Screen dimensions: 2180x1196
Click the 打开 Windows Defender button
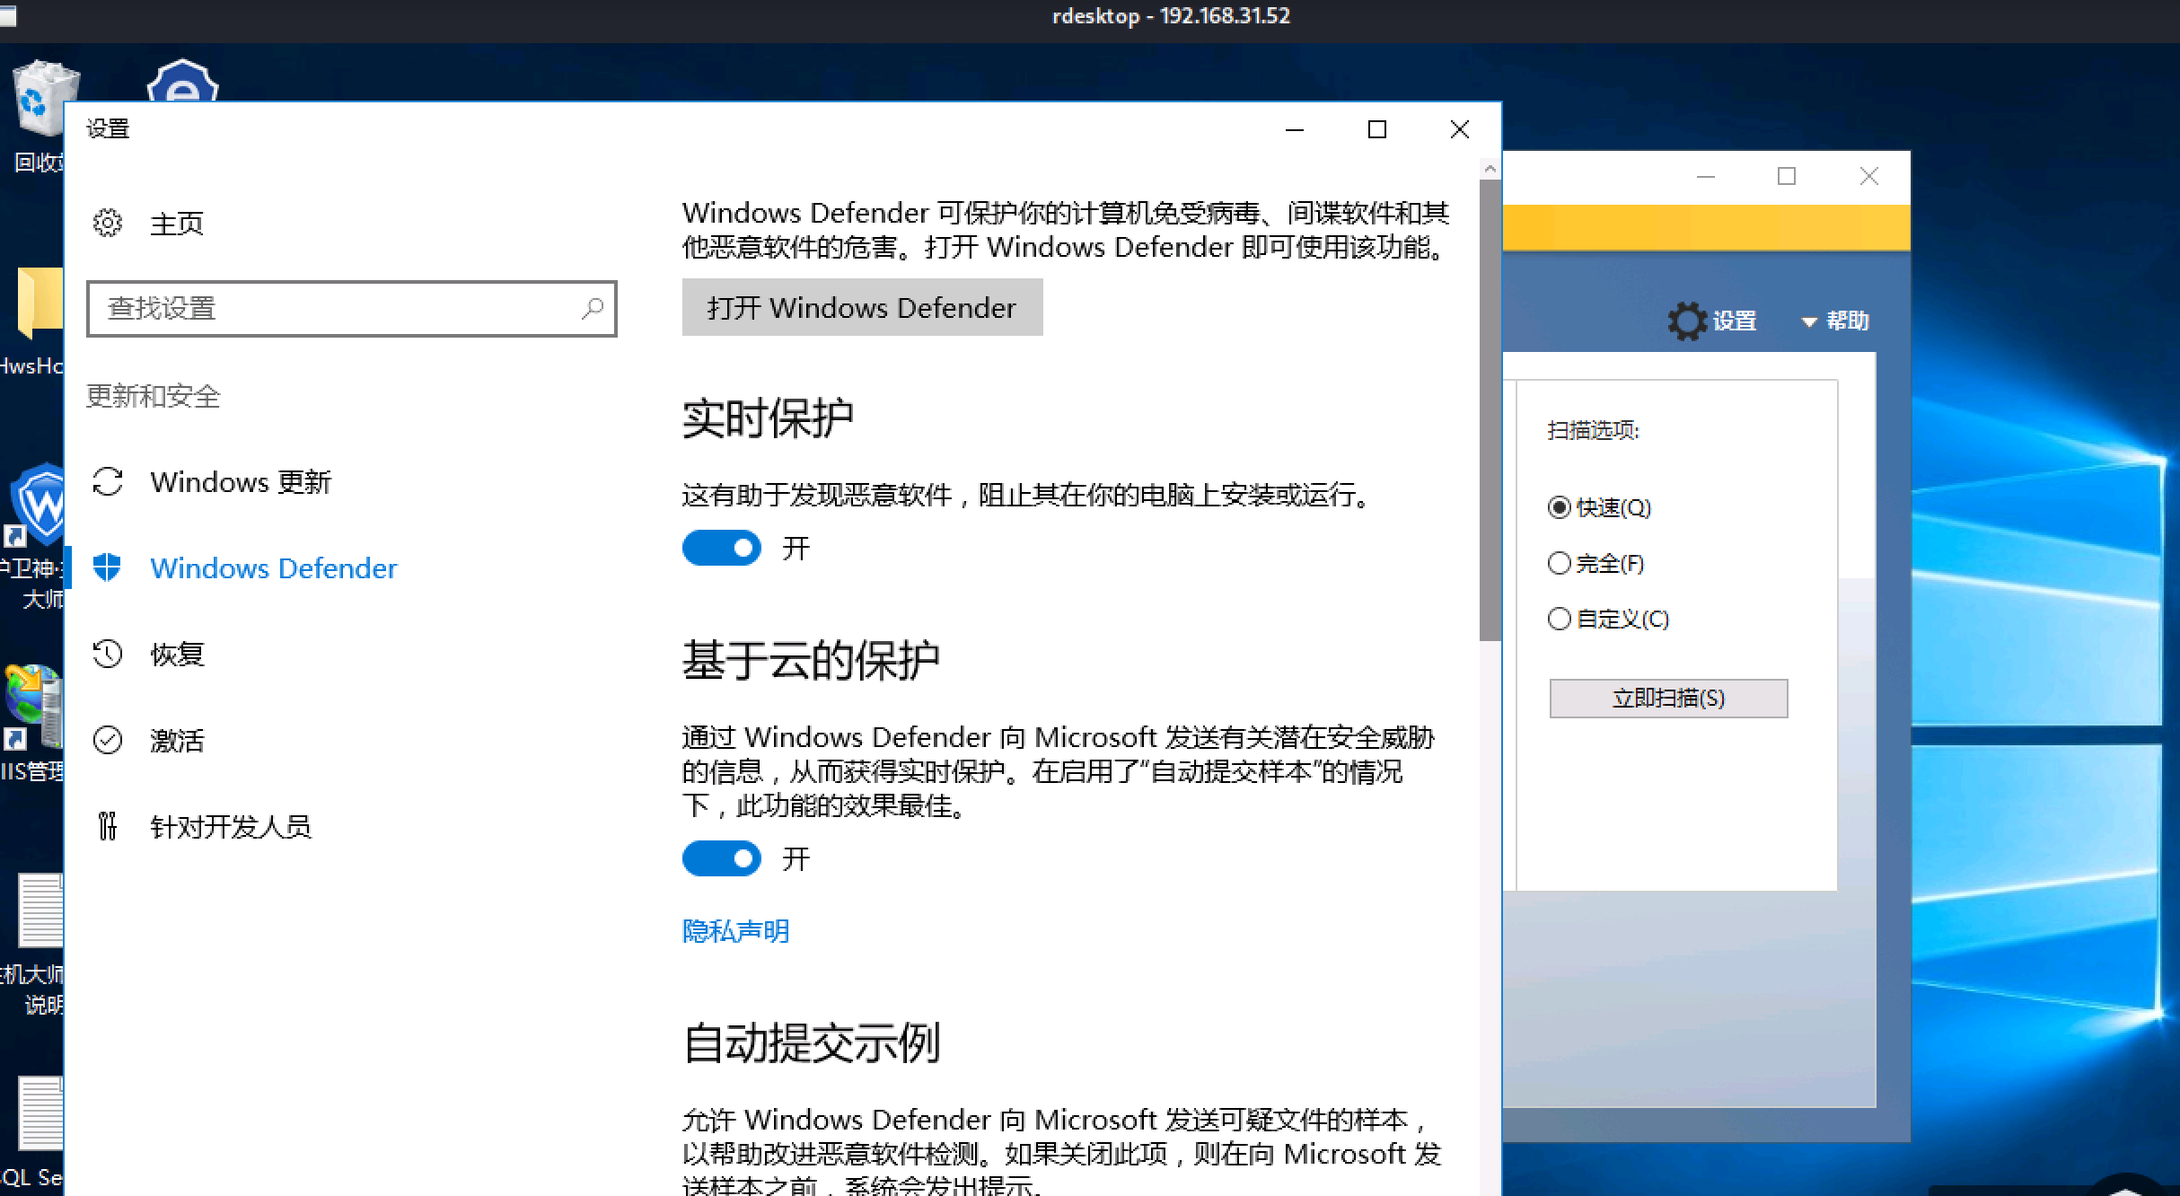coord(862,307)
